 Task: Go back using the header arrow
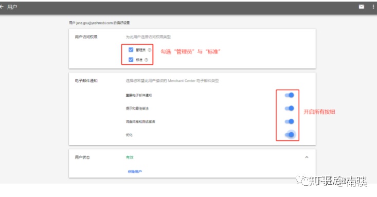[x=2, y=7]
